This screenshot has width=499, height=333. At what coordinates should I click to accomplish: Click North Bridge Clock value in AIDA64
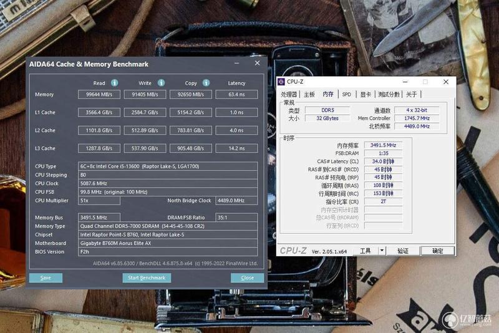(x=236, y=201)
